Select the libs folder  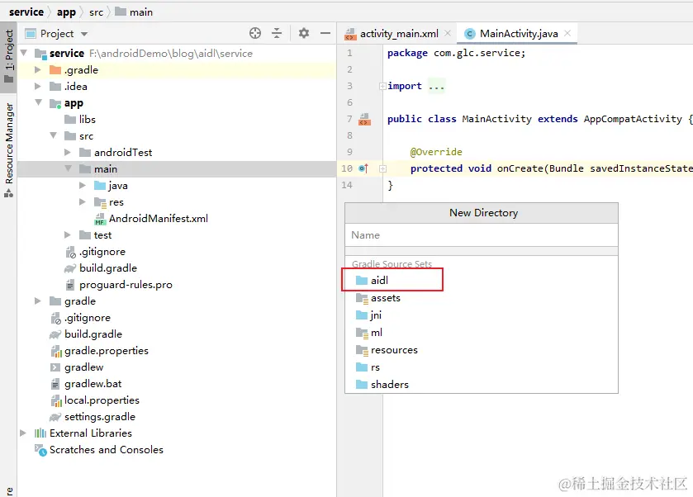(87, 119)
